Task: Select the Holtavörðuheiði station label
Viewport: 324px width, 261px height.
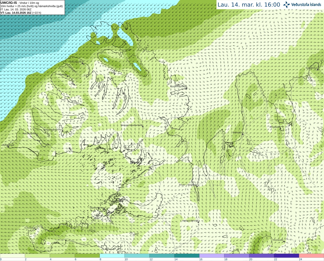Action: tap(190, 221)
